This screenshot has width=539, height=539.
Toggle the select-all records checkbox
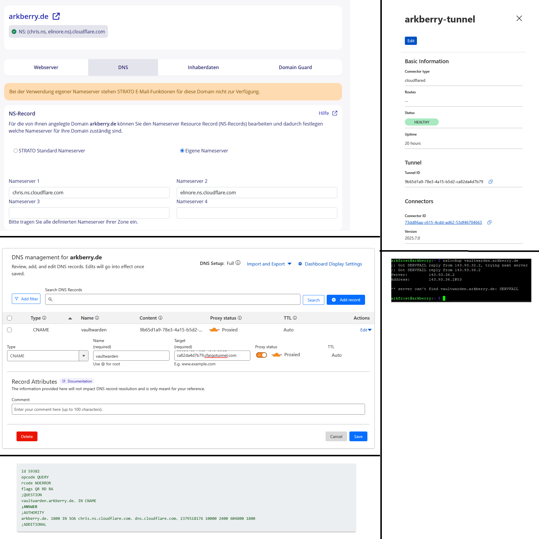[9, 318]
